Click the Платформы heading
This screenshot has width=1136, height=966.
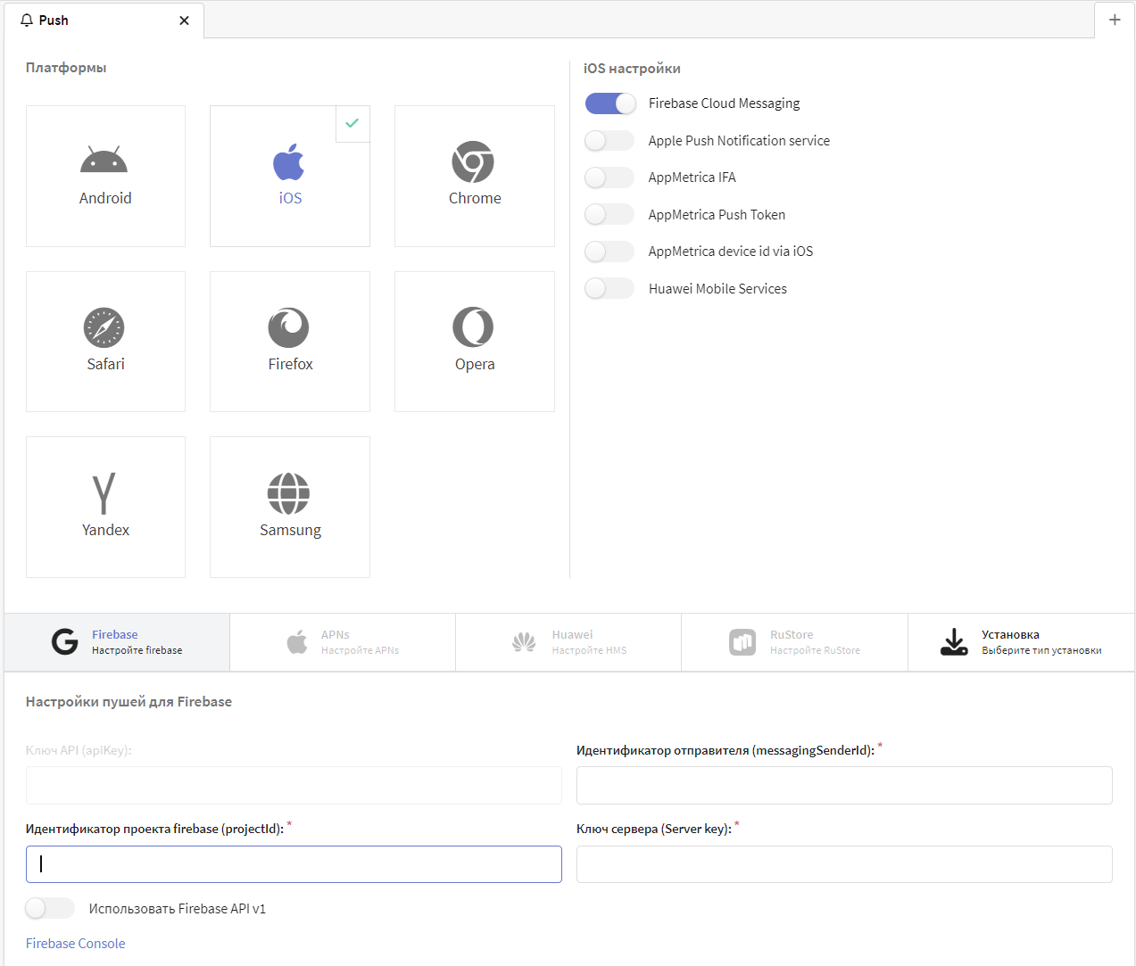click(66, 68)
